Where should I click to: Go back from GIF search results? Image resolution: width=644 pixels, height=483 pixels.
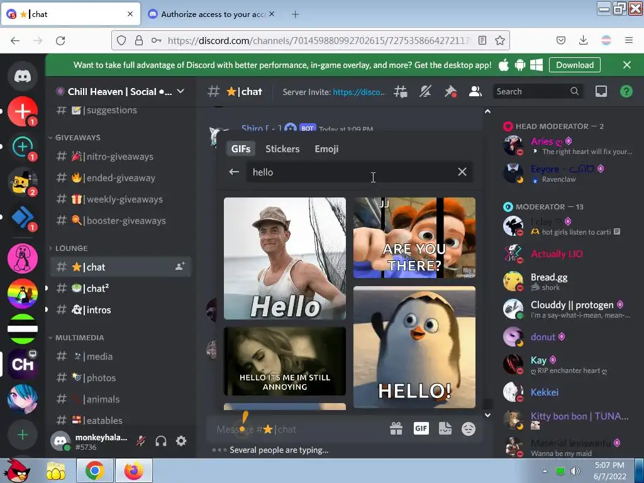tap(234, 172)
